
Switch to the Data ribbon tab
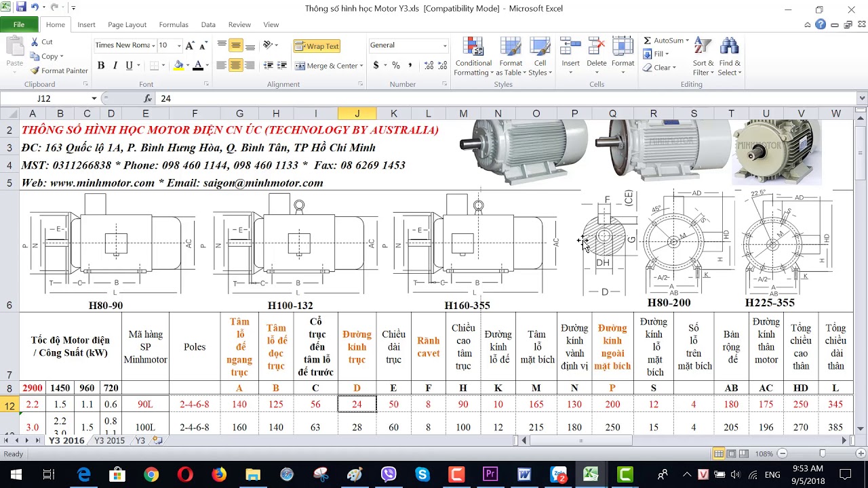208,24
